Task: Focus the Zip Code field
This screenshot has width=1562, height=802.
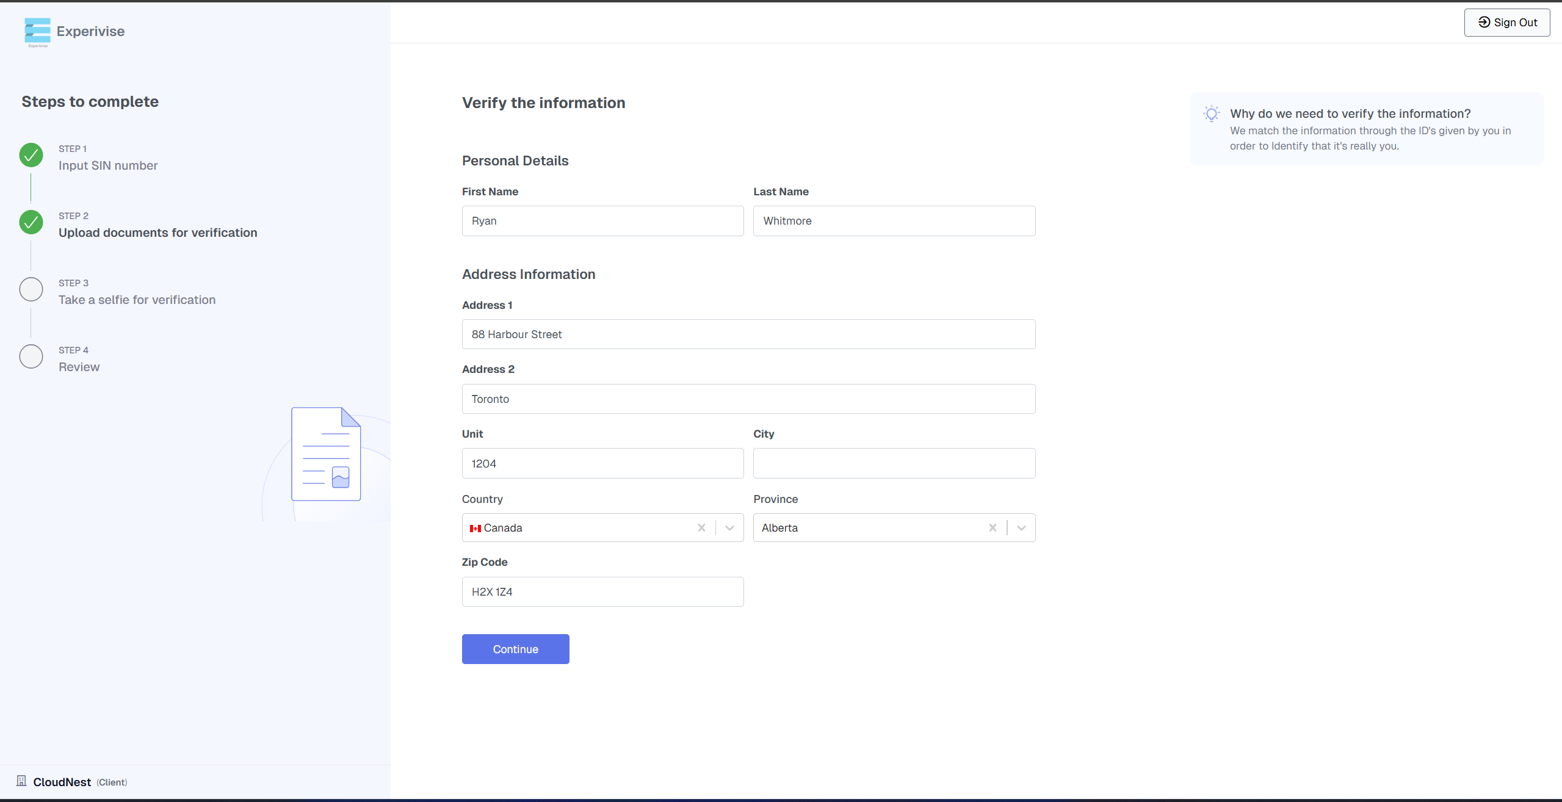Action: pos(602,591)
